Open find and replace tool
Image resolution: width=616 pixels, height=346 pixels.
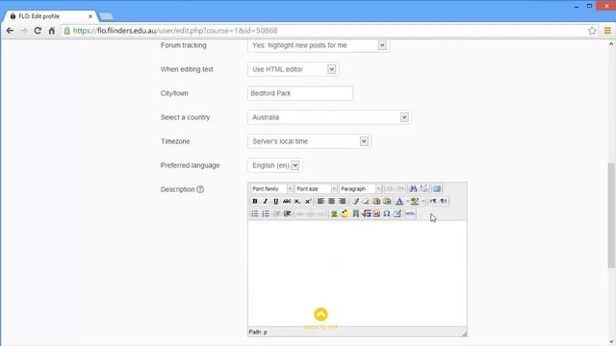tap(413, 189)
